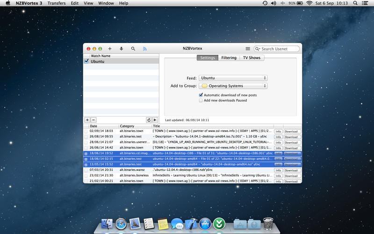374x234 pixels.
Task: Refresh the feed with reload icon
Action: pos(149,120)
